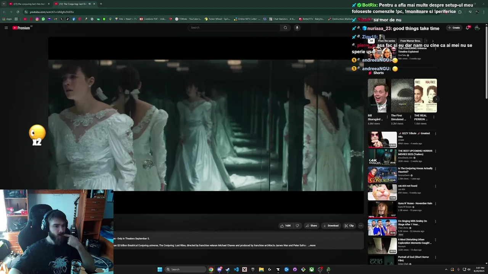Open the 'Chat Statistics' bookmark
The height and width of the screenshot is (274, 488).
pos(282,19)
